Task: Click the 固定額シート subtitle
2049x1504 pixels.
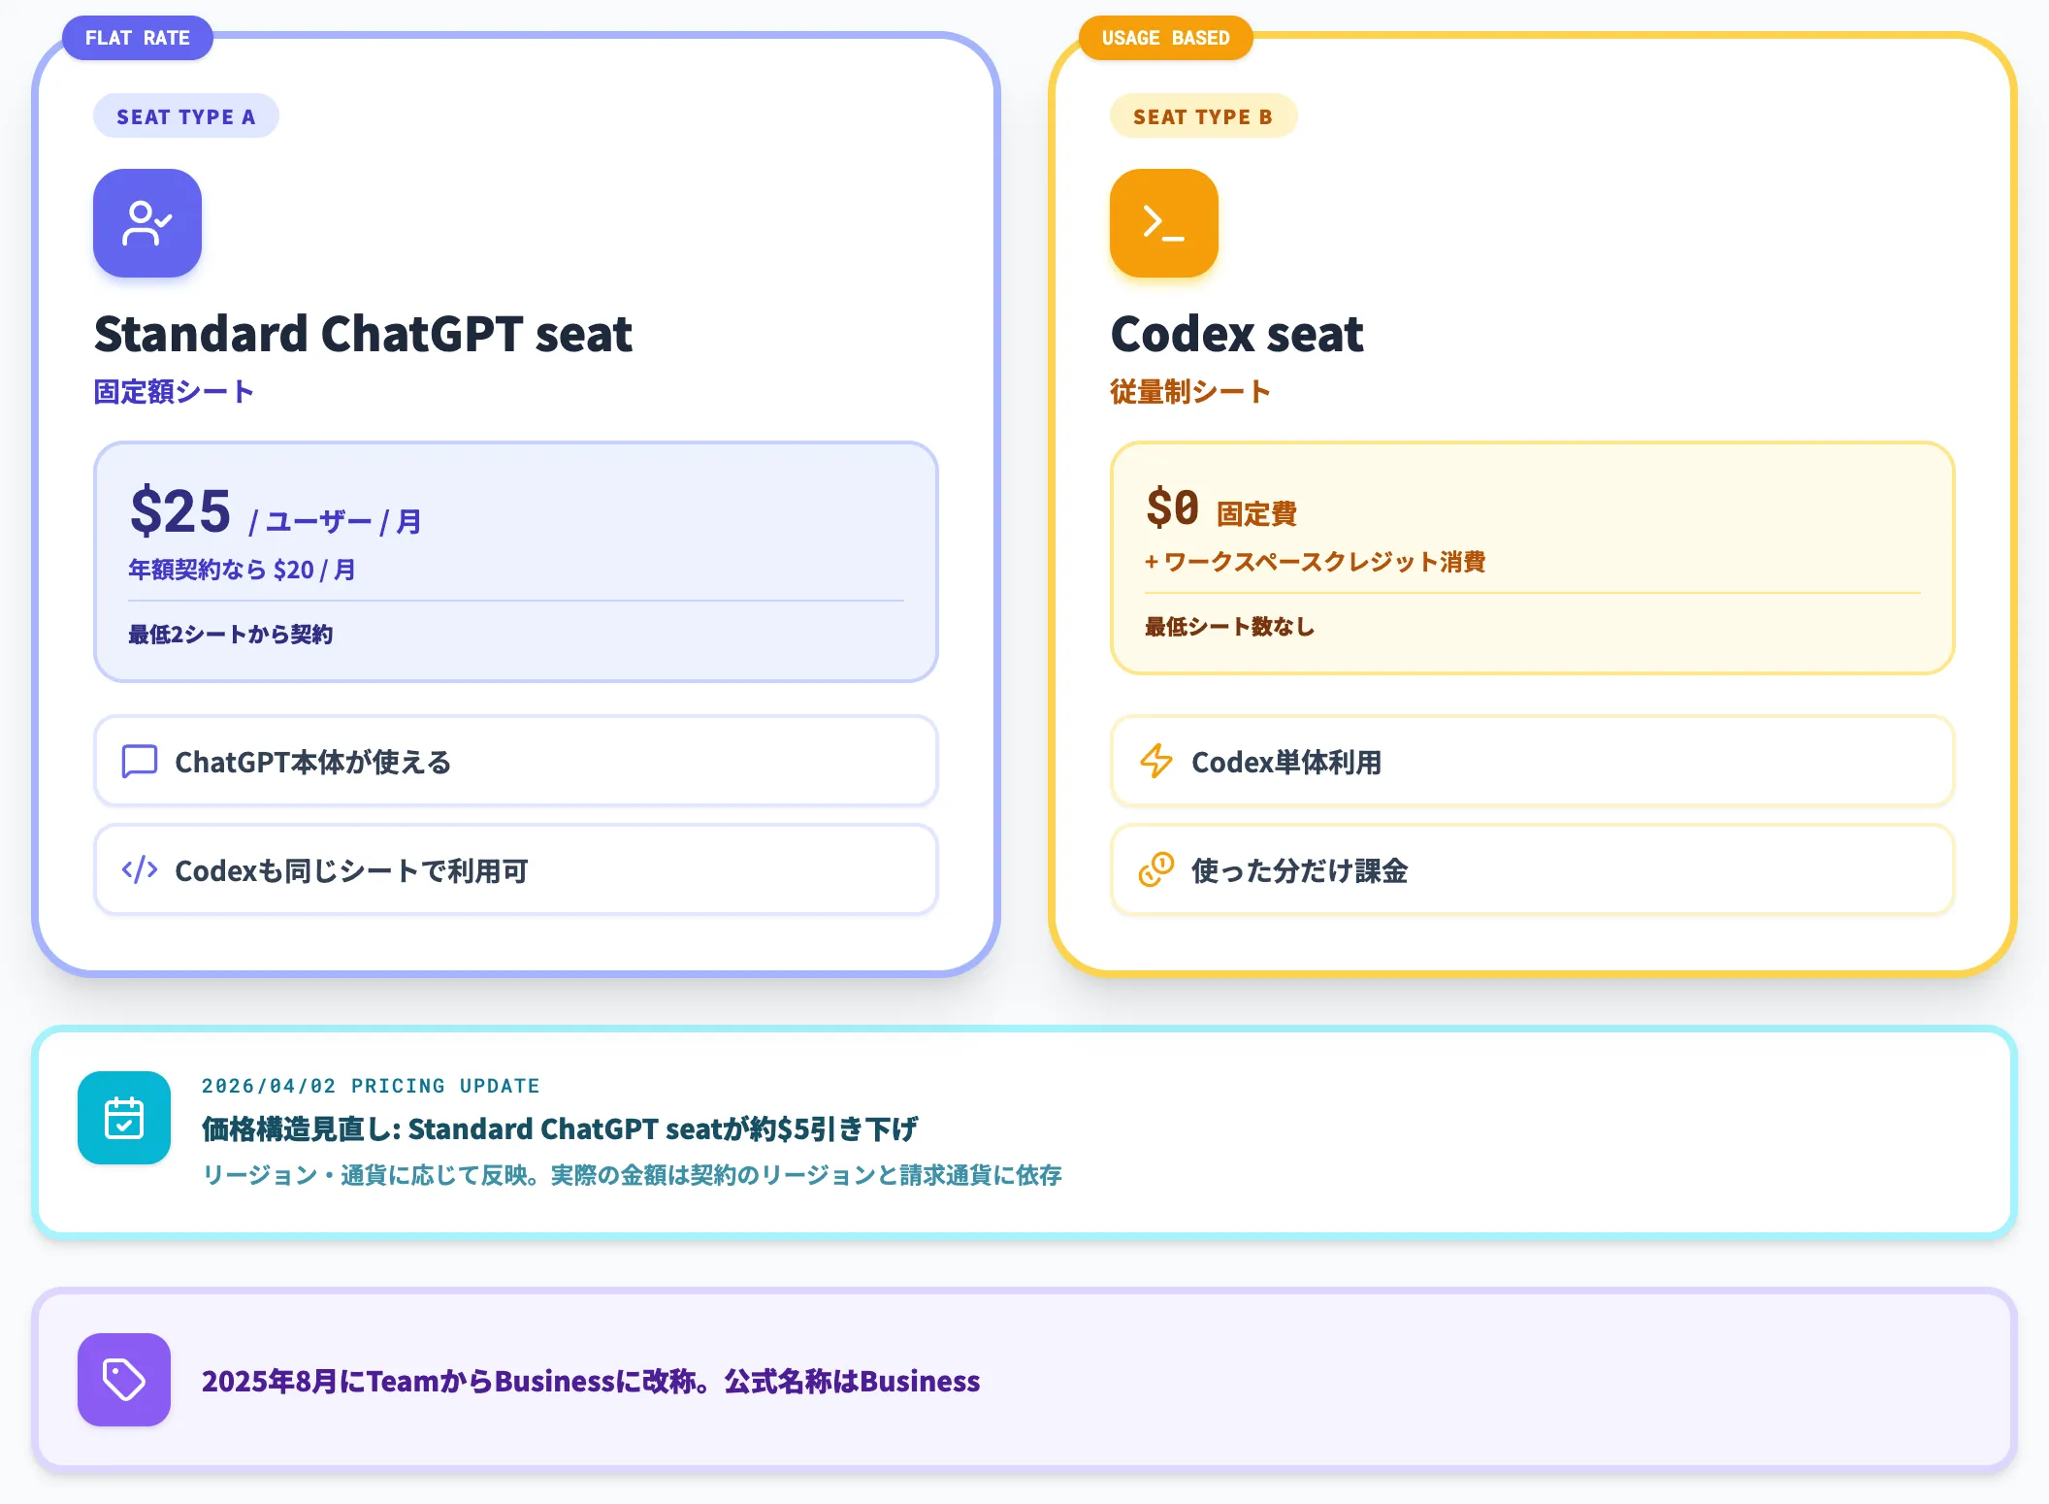Action: pyautogui.click(x=174, y=392)
